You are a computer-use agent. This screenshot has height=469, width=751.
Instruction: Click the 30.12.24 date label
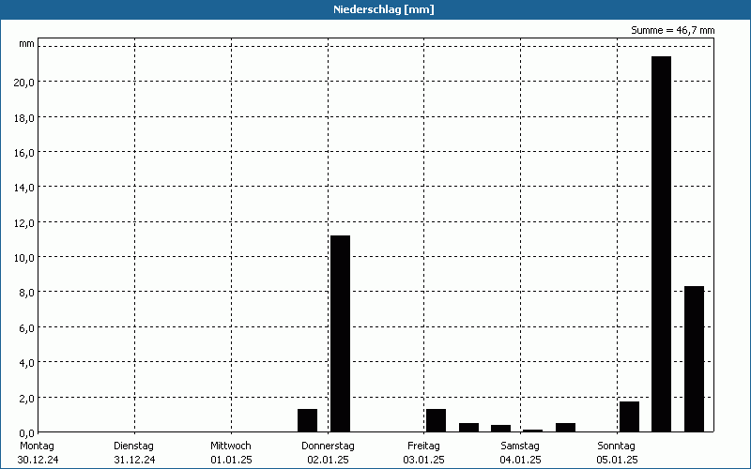[38, 460]
